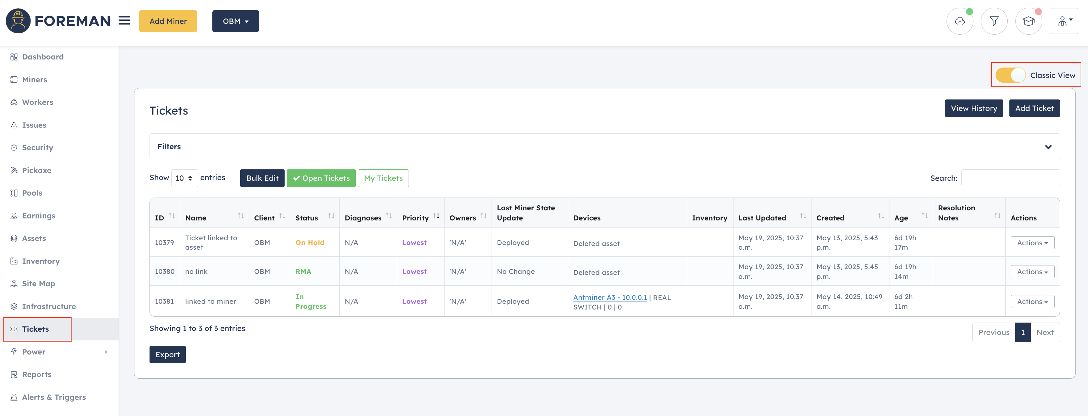Screen dimensions: 1088x416
Task: Click the Previous pagination button
Action: [993, 332]
